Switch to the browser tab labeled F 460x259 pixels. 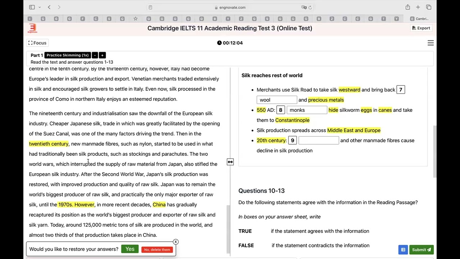coord(83,19)
